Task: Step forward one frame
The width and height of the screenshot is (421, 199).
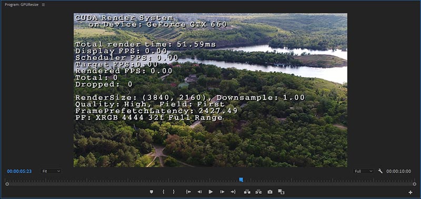Action: 222,192
